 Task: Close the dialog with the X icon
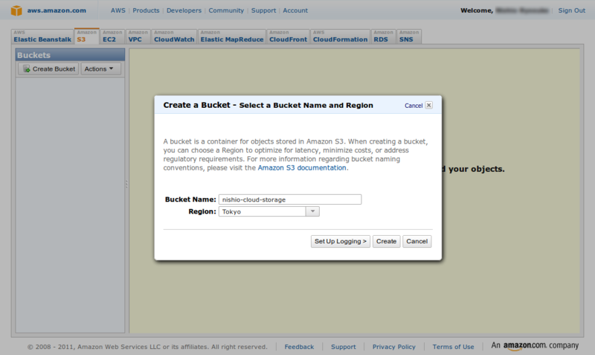pos(429,105)
